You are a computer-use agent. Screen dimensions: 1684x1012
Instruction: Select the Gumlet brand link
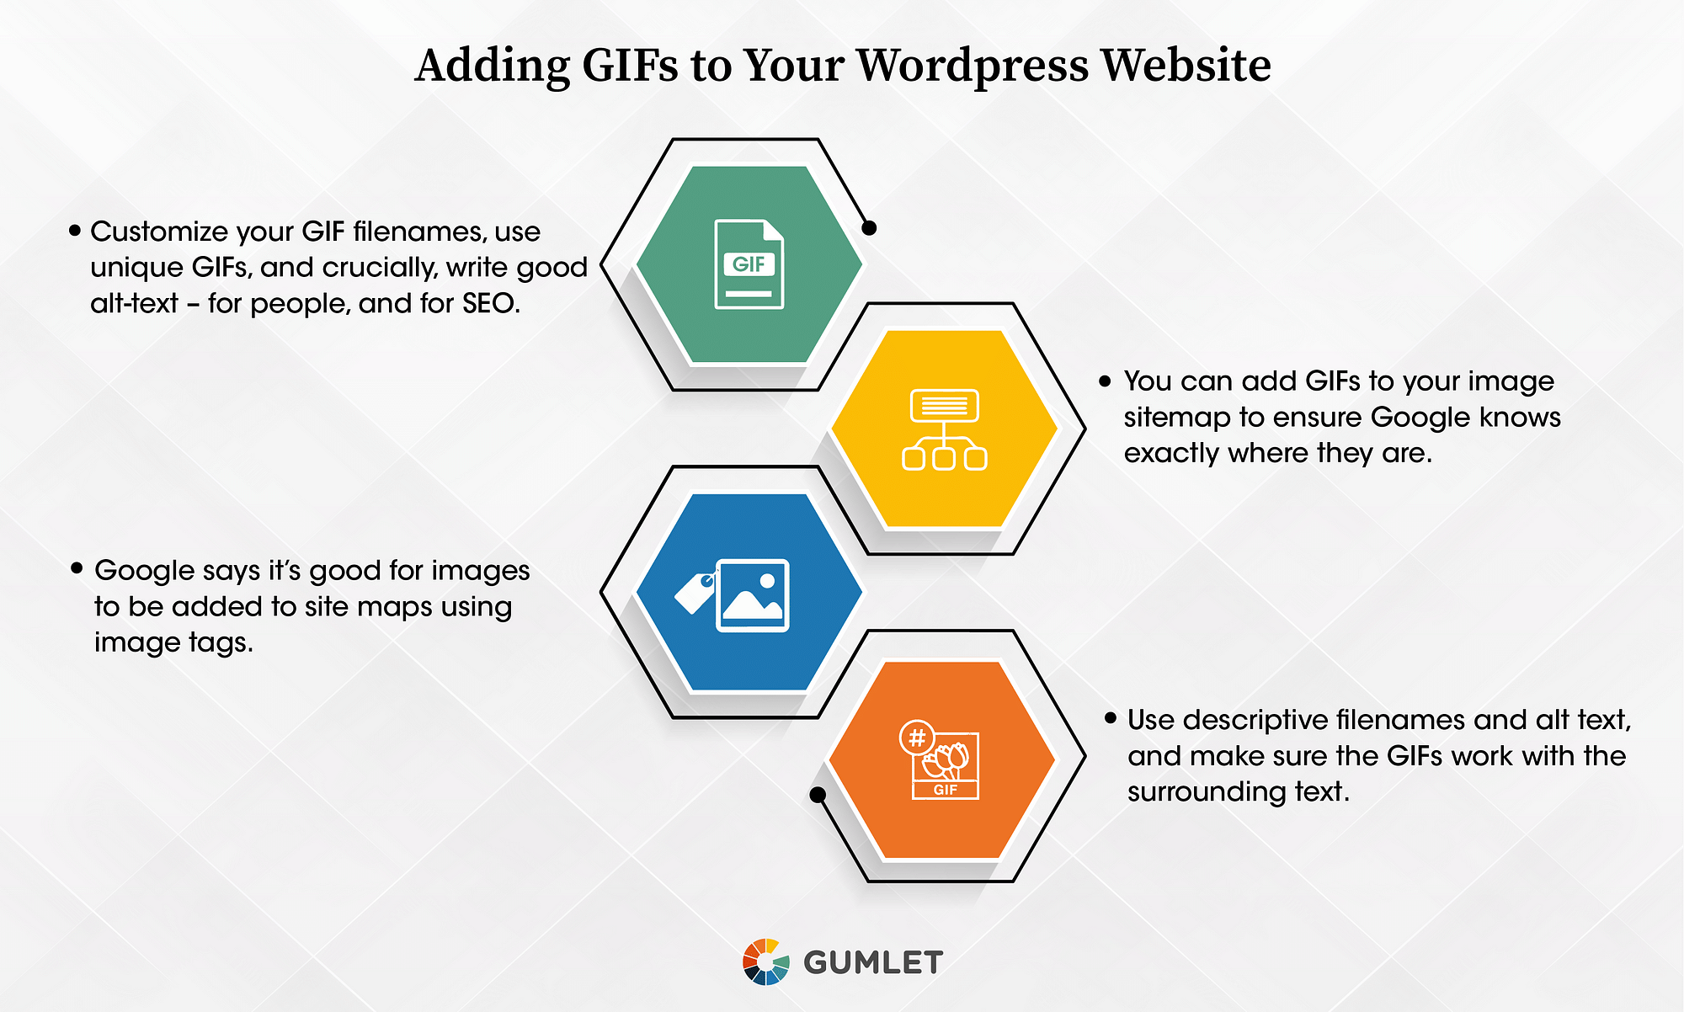point(842,961)
